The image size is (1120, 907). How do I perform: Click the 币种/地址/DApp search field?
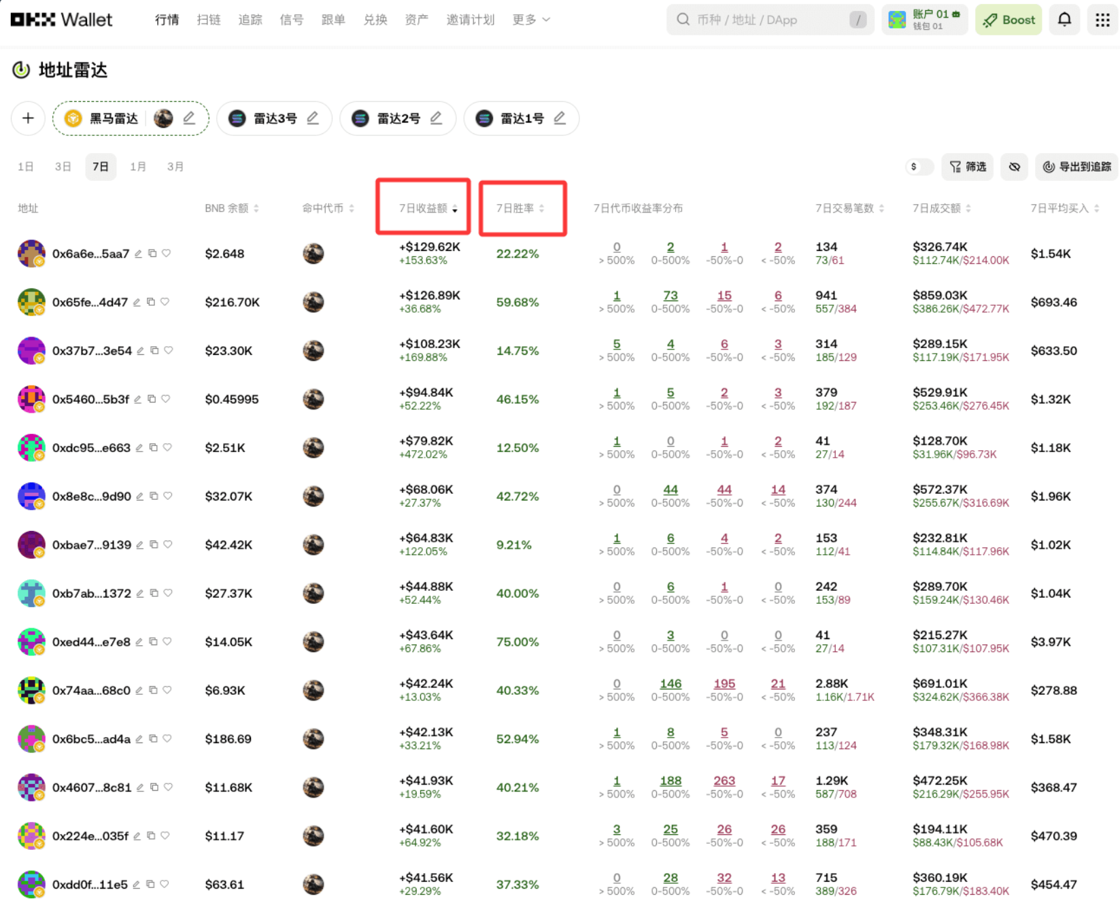coord(768,20)
